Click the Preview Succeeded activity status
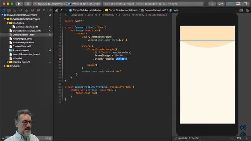Image resolution: width=251 pixels, height=141 pixels. click(x=153, y=4)
